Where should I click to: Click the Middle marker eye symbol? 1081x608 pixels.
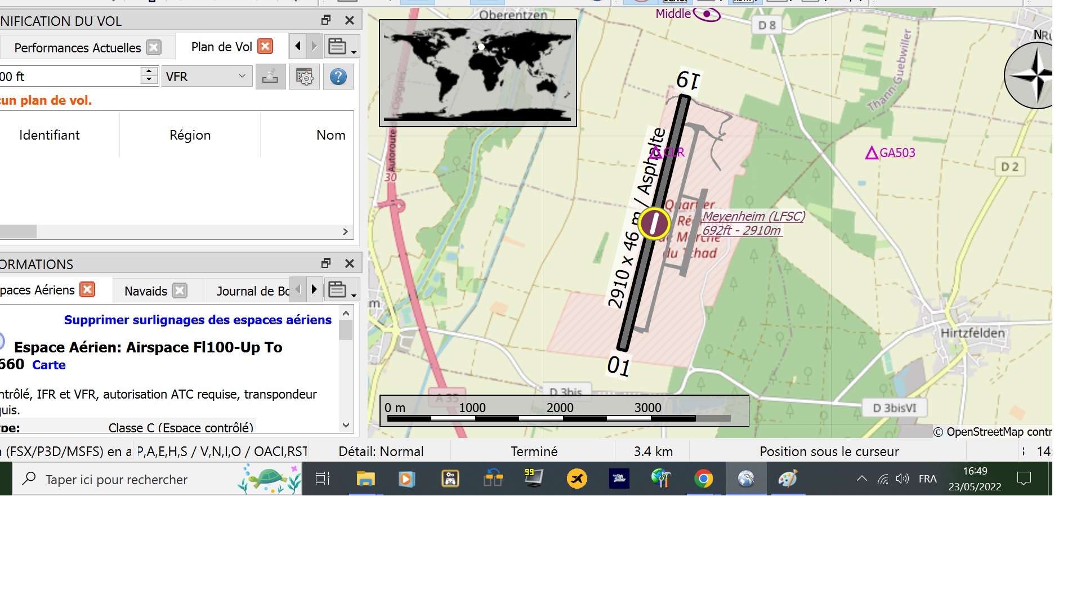pos(707,14)
